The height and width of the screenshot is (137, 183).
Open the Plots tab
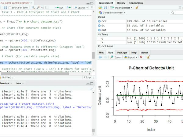110,53
